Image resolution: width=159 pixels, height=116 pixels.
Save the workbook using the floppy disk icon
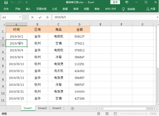[6, 2]
